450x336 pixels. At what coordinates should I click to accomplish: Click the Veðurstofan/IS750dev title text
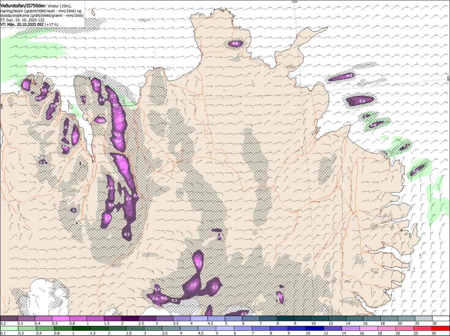23,6
